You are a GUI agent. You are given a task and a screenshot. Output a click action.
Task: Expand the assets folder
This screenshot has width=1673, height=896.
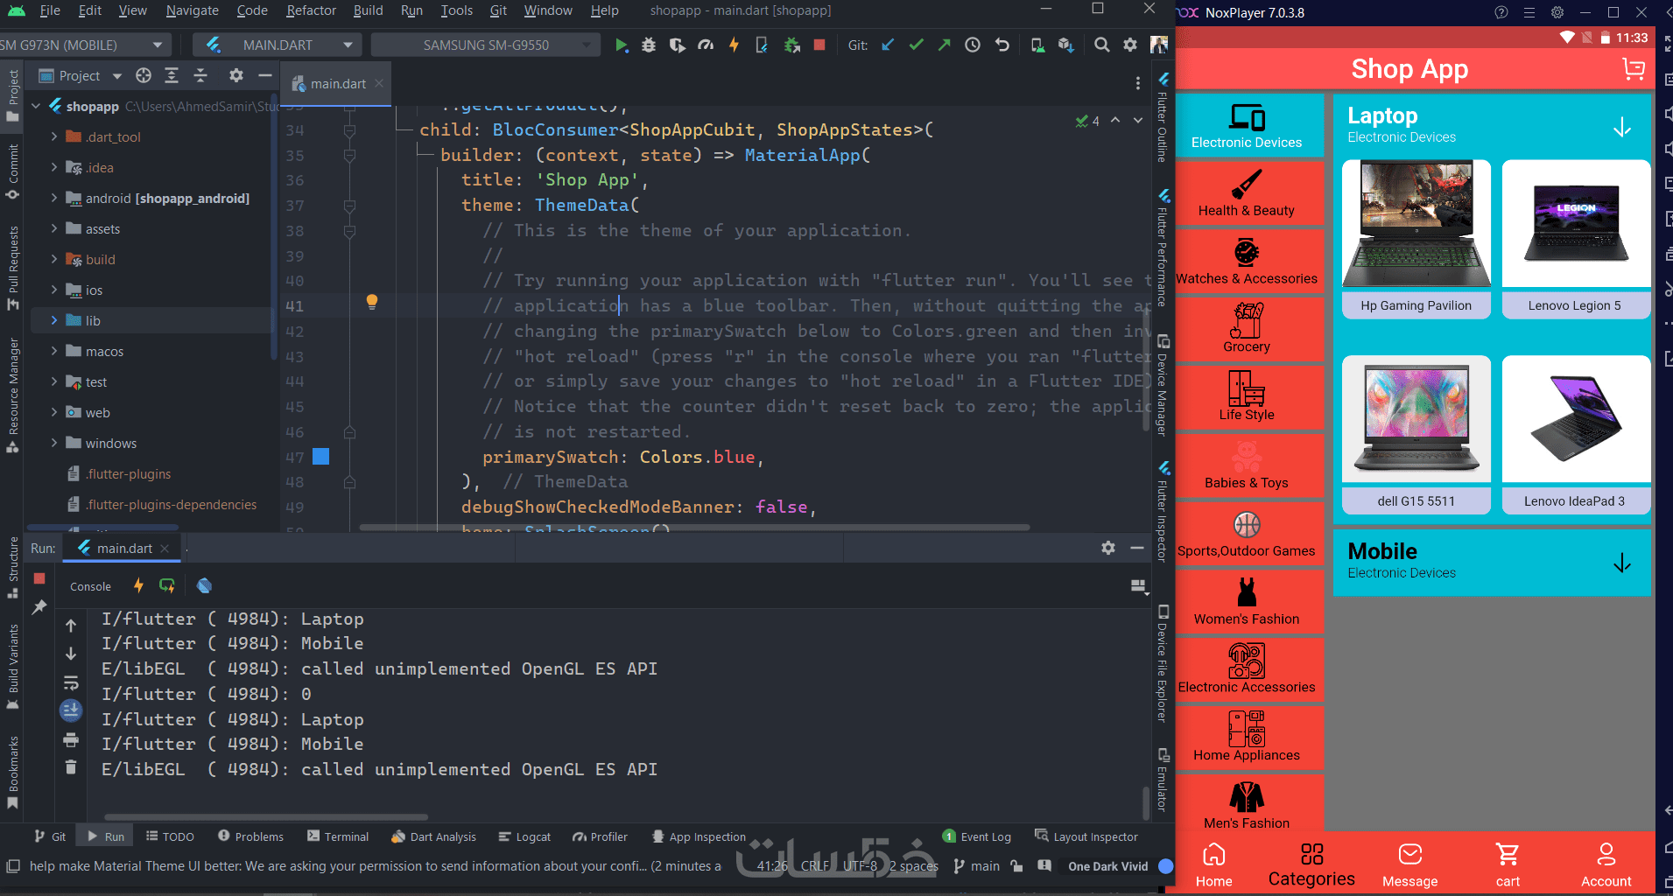54,228
